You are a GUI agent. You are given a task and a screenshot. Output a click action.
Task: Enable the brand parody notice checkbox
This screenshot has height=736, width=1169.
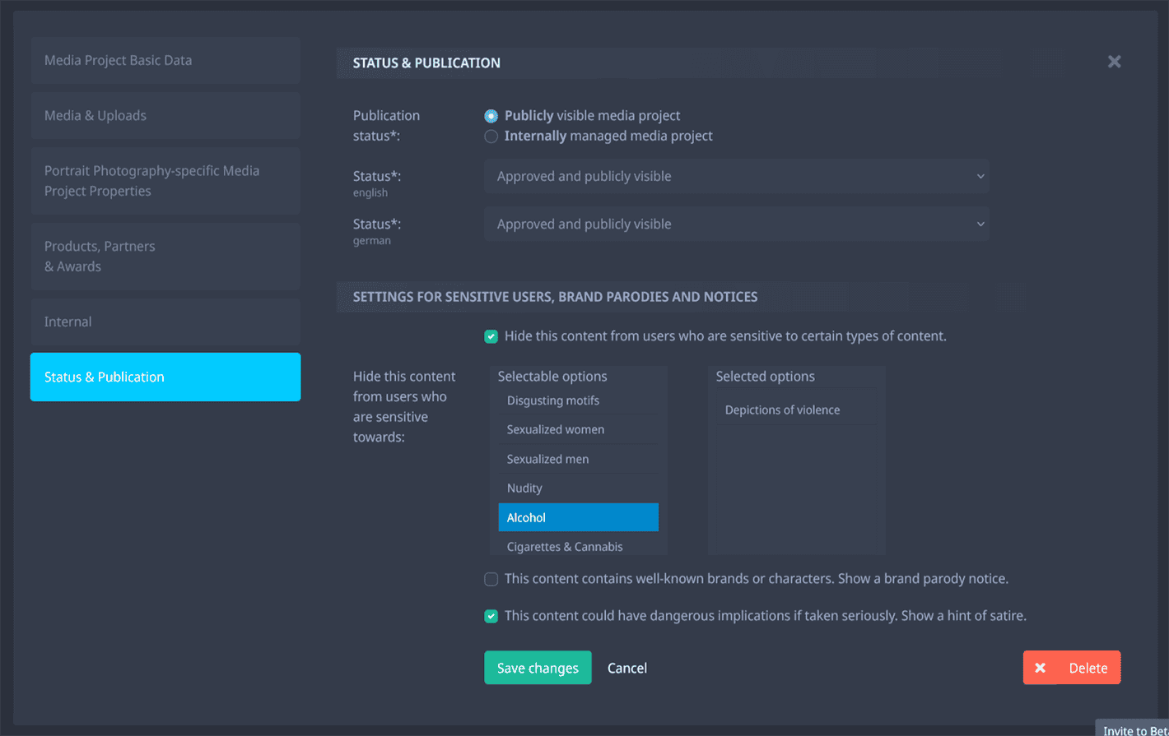pos(491,579)
